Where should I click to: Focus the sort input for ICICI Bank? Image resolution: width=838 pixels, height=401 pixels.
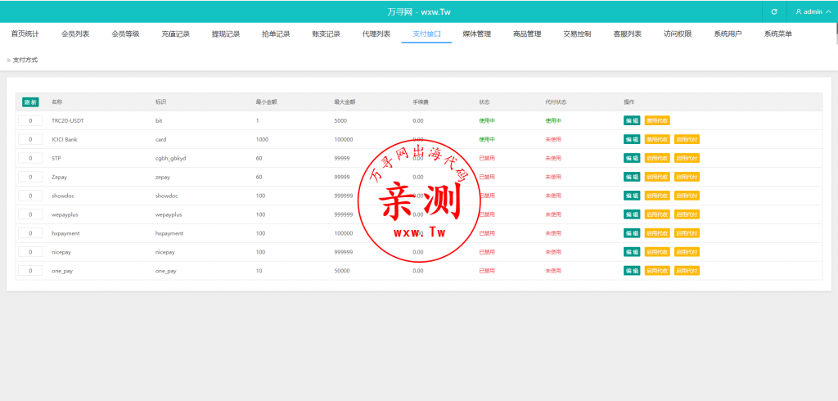pyautogui.click(x=30, y=140)
